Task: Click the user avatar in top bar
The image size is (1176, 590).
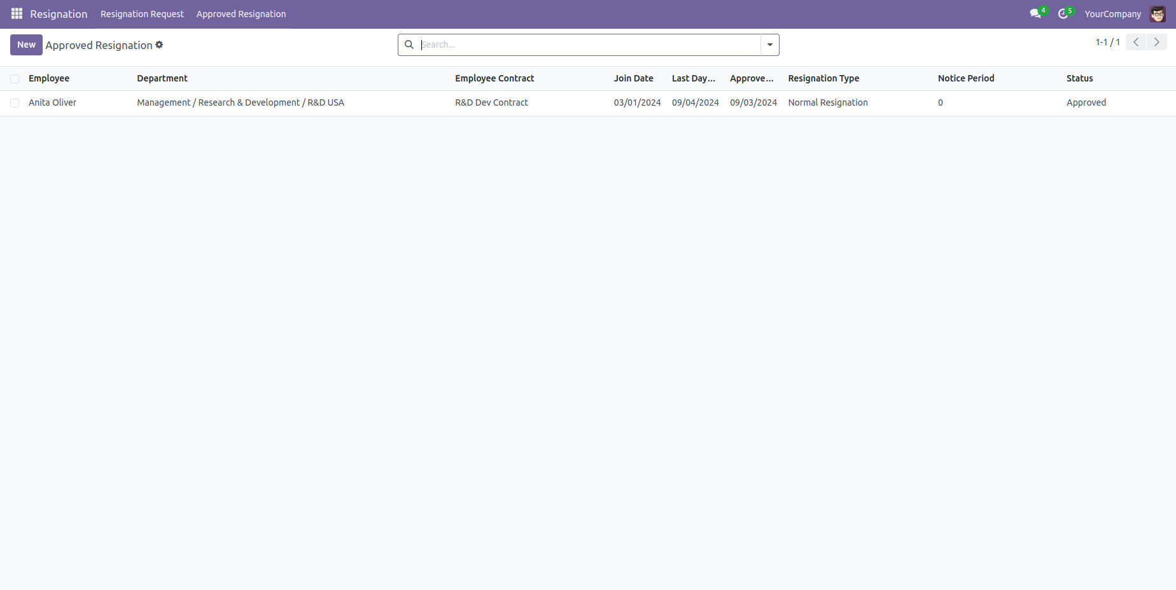Action: (x=1158, y=14)
